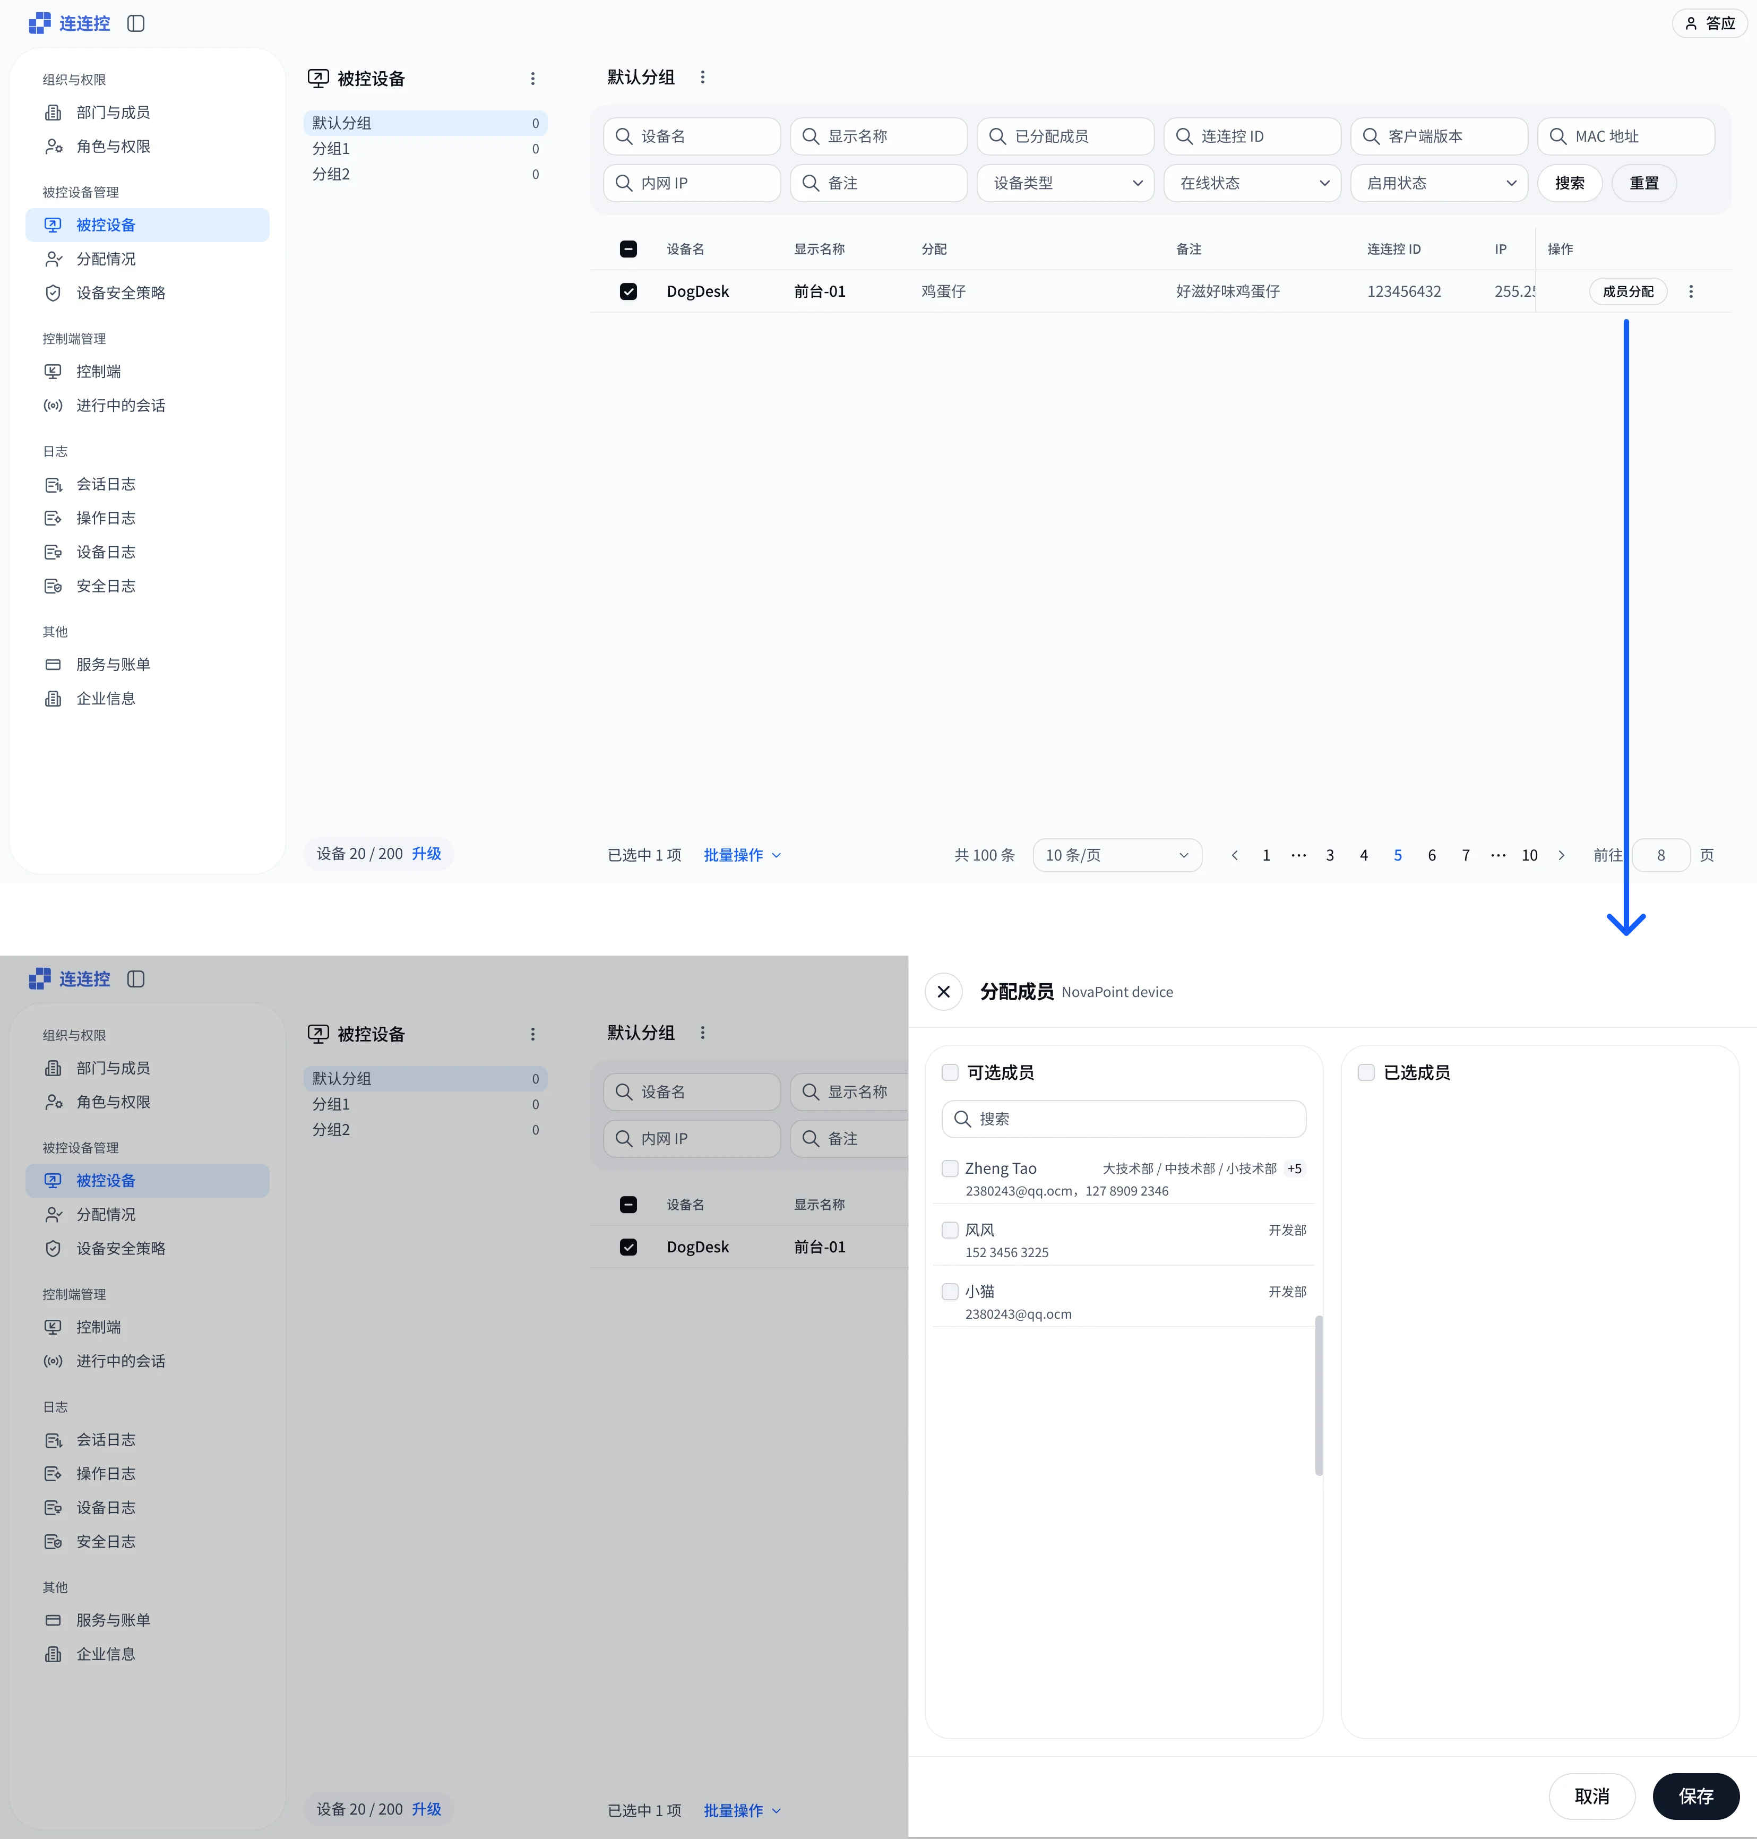Click 成员分配 button in DogDesk row

click(1628, 291)
